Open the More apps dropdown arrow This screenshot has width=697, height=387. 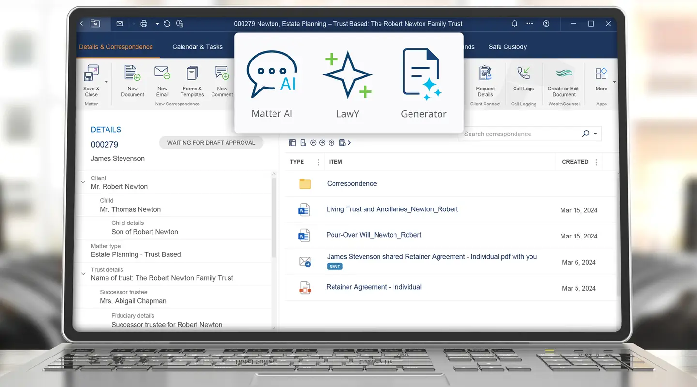pos(614,82)
